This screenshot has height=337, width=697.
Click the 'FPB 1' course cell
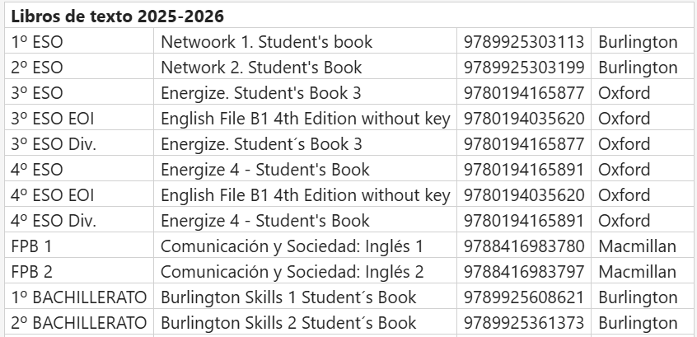pyautogui.click(x=32, y=246)
